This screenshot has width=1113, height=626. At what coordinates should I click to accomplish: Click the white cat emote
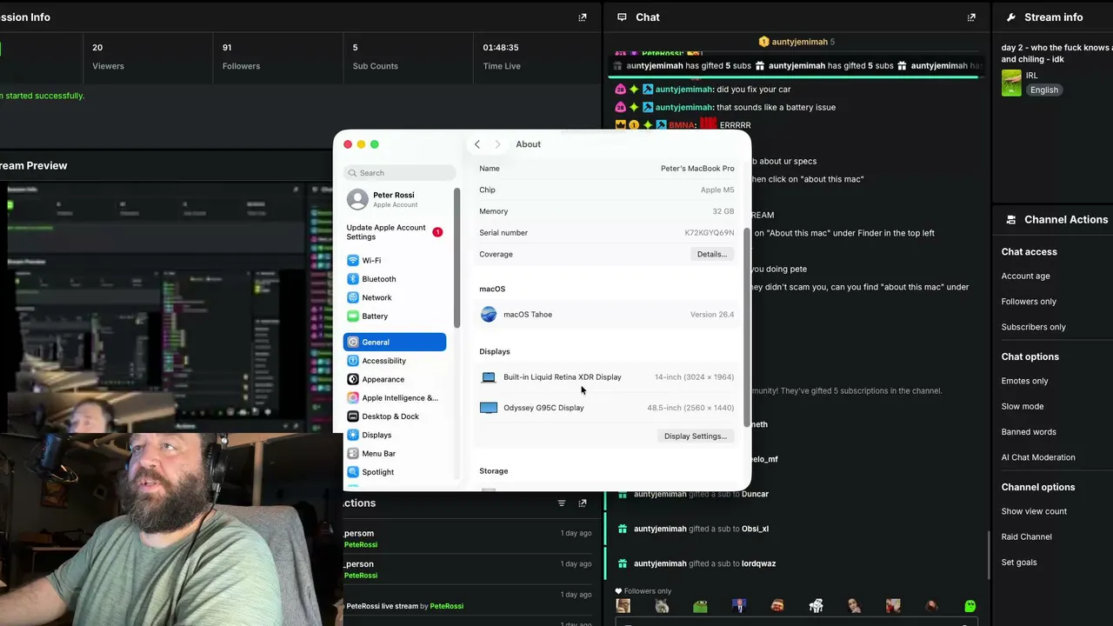click(x=816, y=606)
